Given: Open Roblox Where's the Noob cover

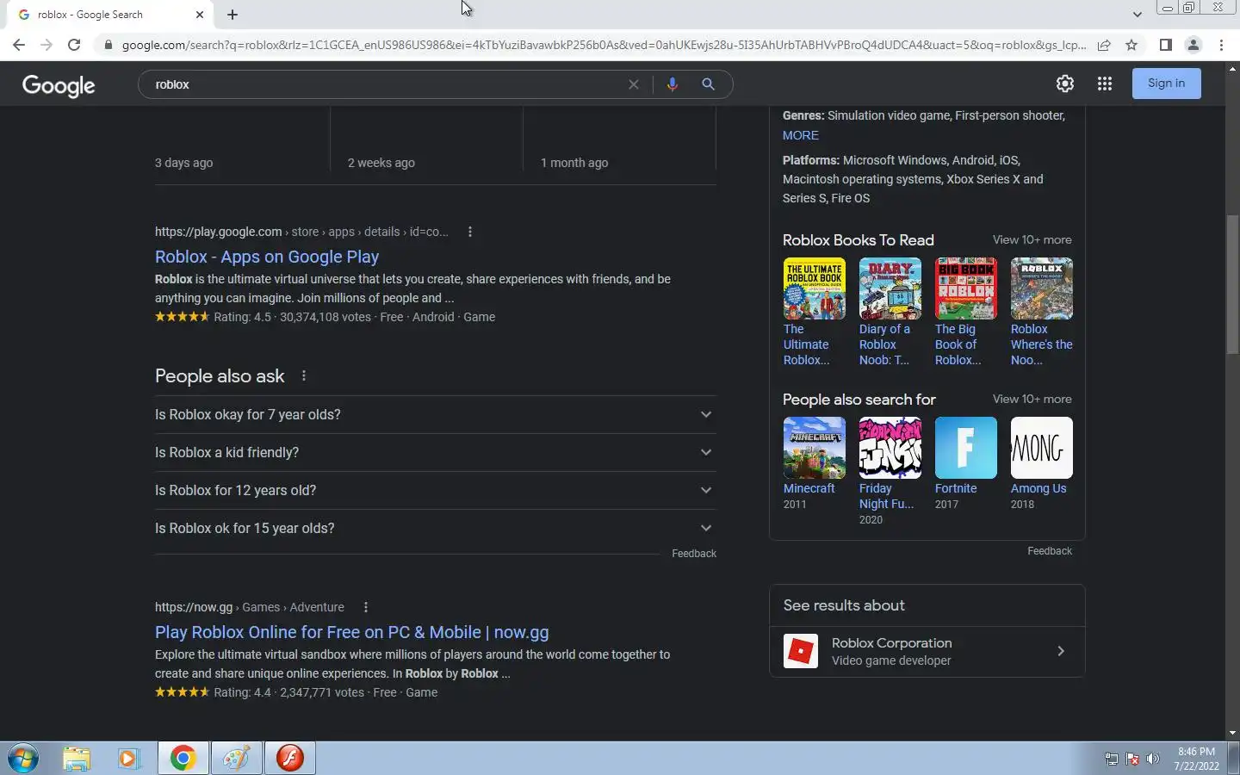Looking at the screenshot, I should 1041,288.
